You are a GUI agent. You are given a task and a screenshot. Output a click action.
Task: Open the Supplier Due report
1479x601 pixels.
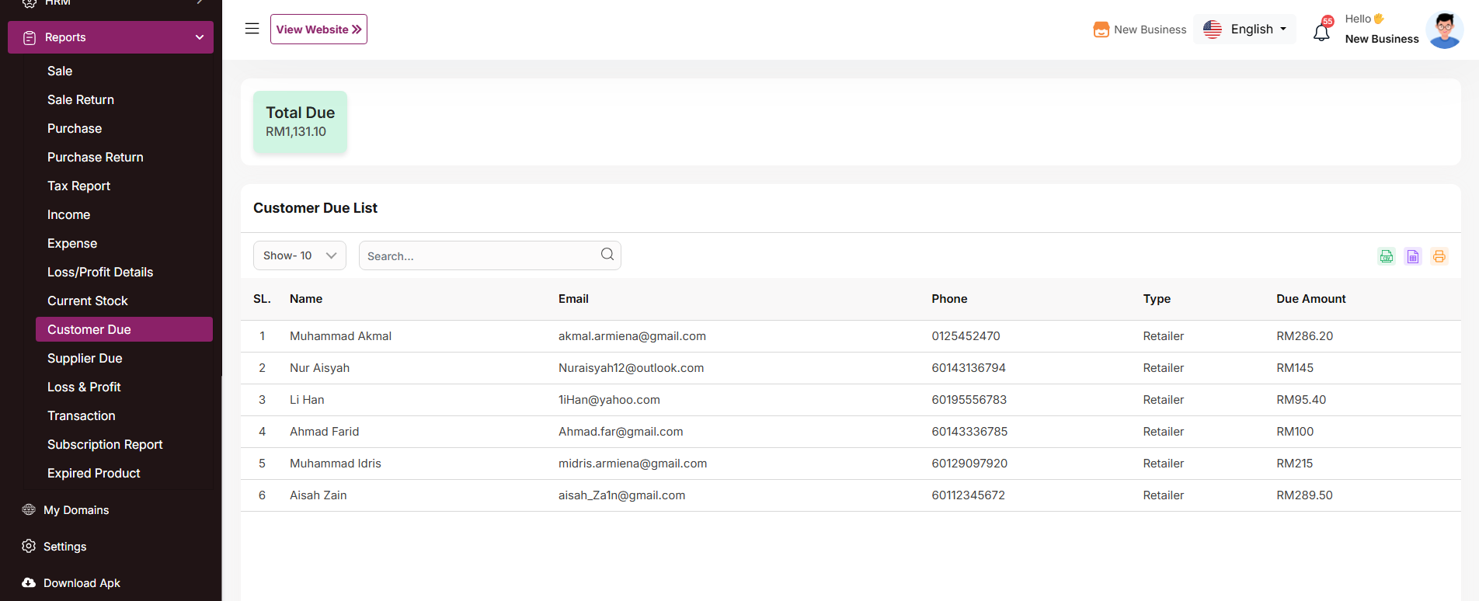85,358
